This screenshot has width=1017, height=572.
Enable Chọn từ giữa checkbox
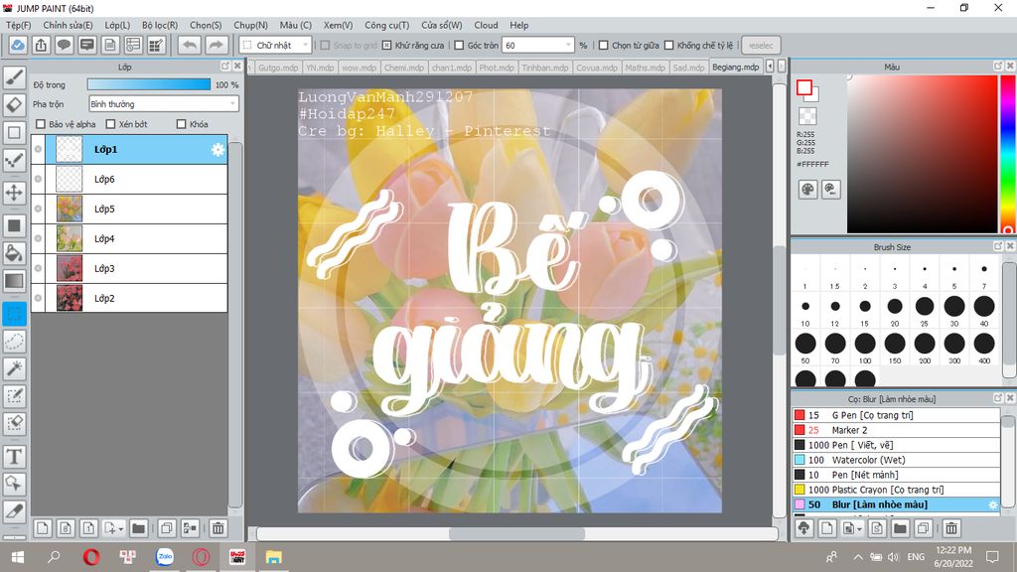tap(603, 46)
